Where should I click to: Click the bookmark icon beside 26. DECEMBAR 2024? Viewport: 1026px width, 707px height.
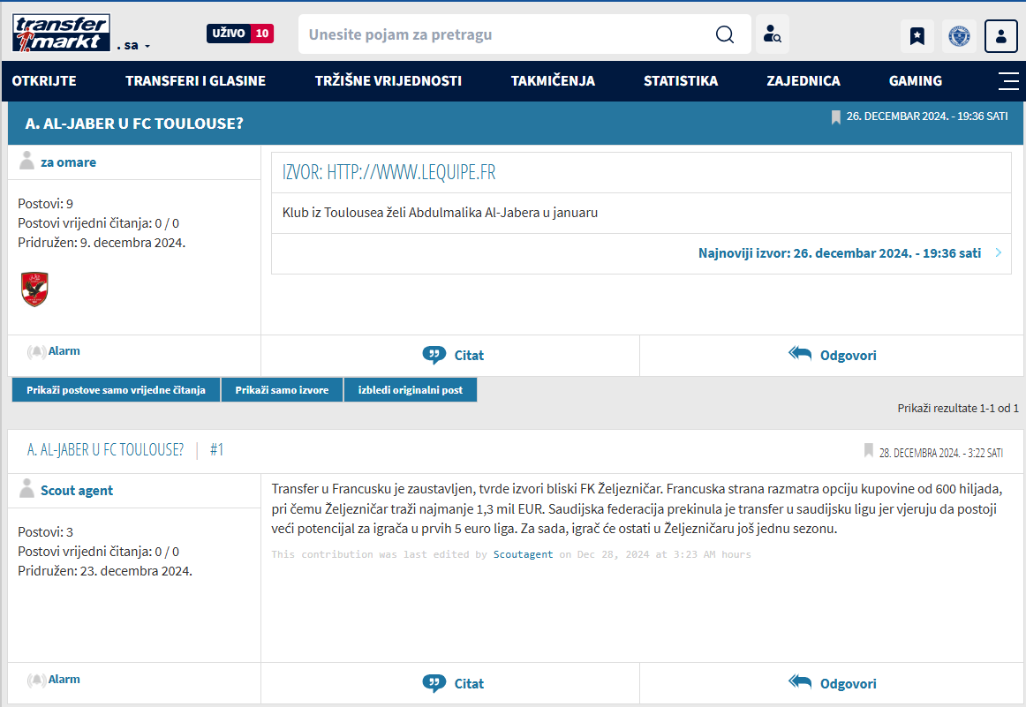click(835, 117)
